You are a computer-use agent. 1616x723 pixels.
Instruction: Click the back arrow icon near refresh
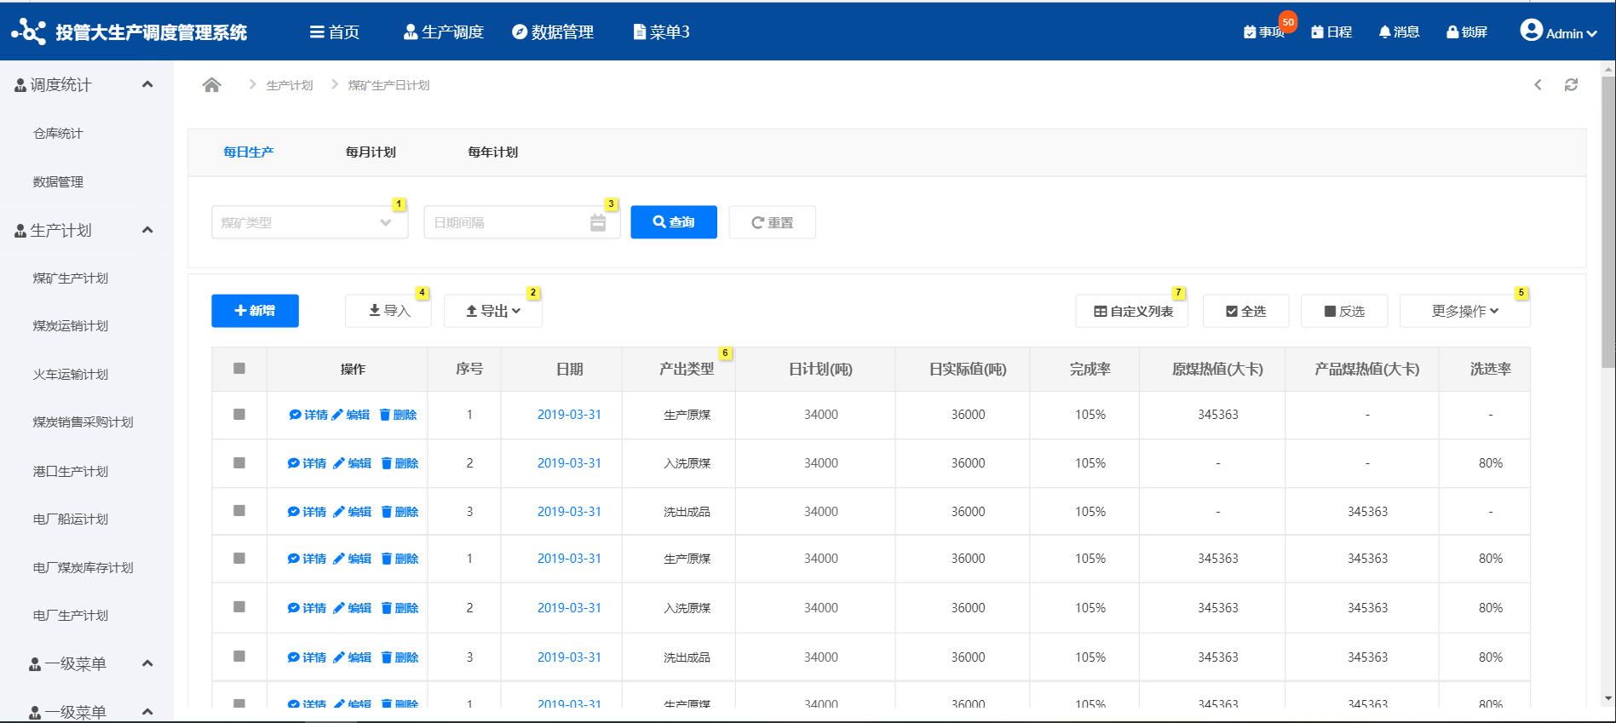(x=1538, y=84)
